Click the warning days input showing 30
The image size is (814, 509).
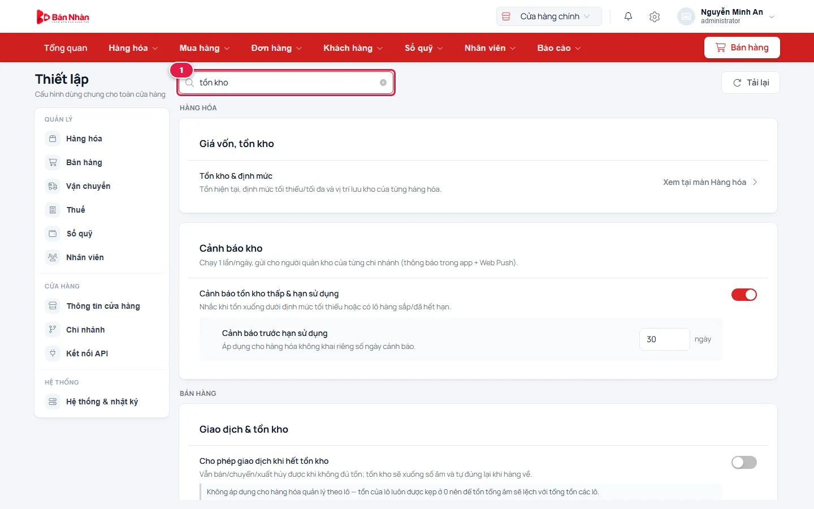point(665,339)
